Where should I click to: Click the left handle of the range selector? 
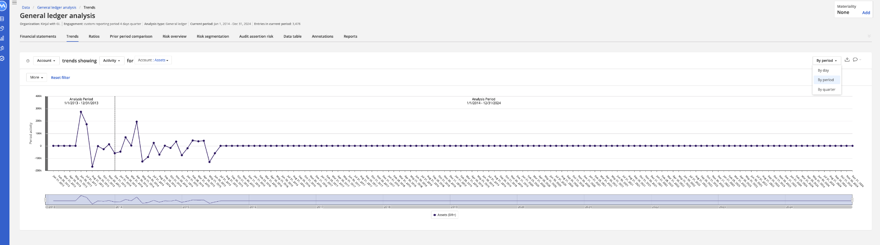pyautogui.click(x=46, y=200)
